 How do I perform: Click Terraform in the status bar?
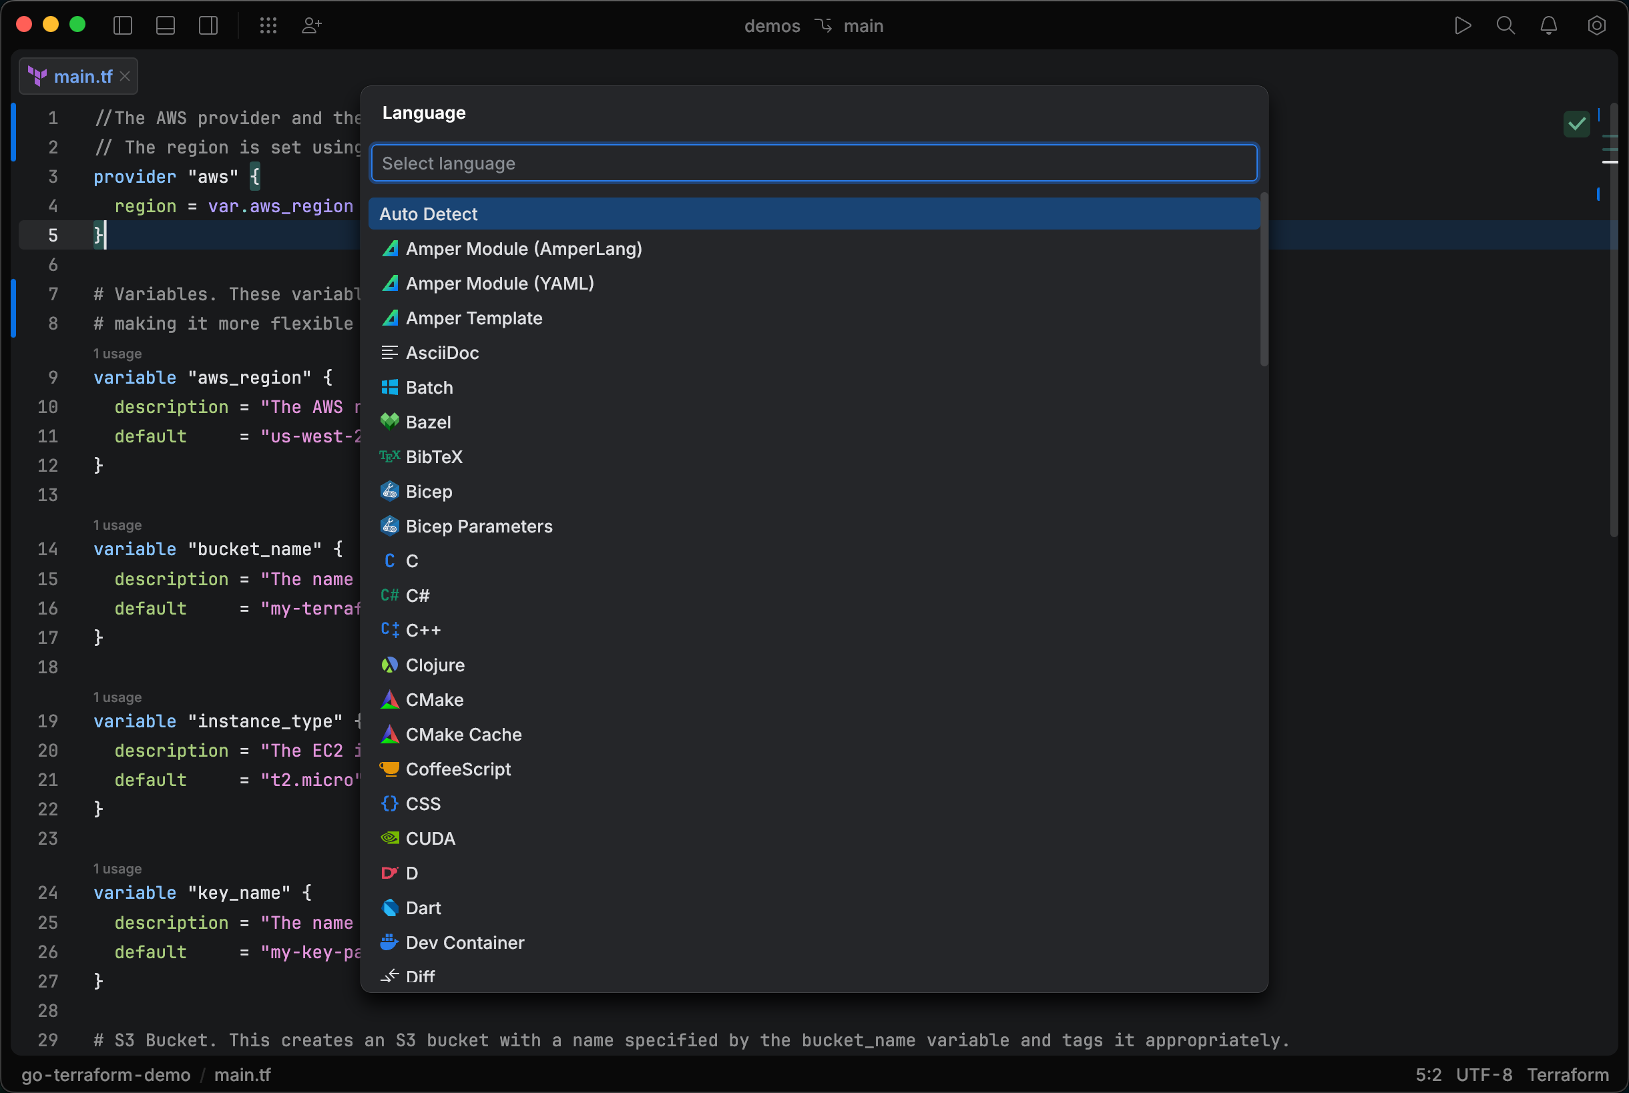(1567, 1074)
